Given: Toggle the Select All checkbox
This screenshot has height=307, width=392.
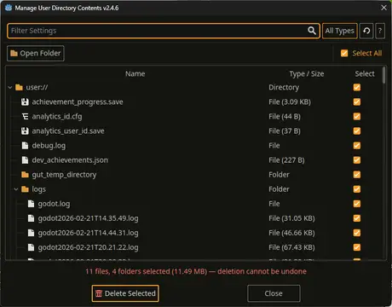Looking at the screenshot, I should pyautogui.click(x=344, y=53).
